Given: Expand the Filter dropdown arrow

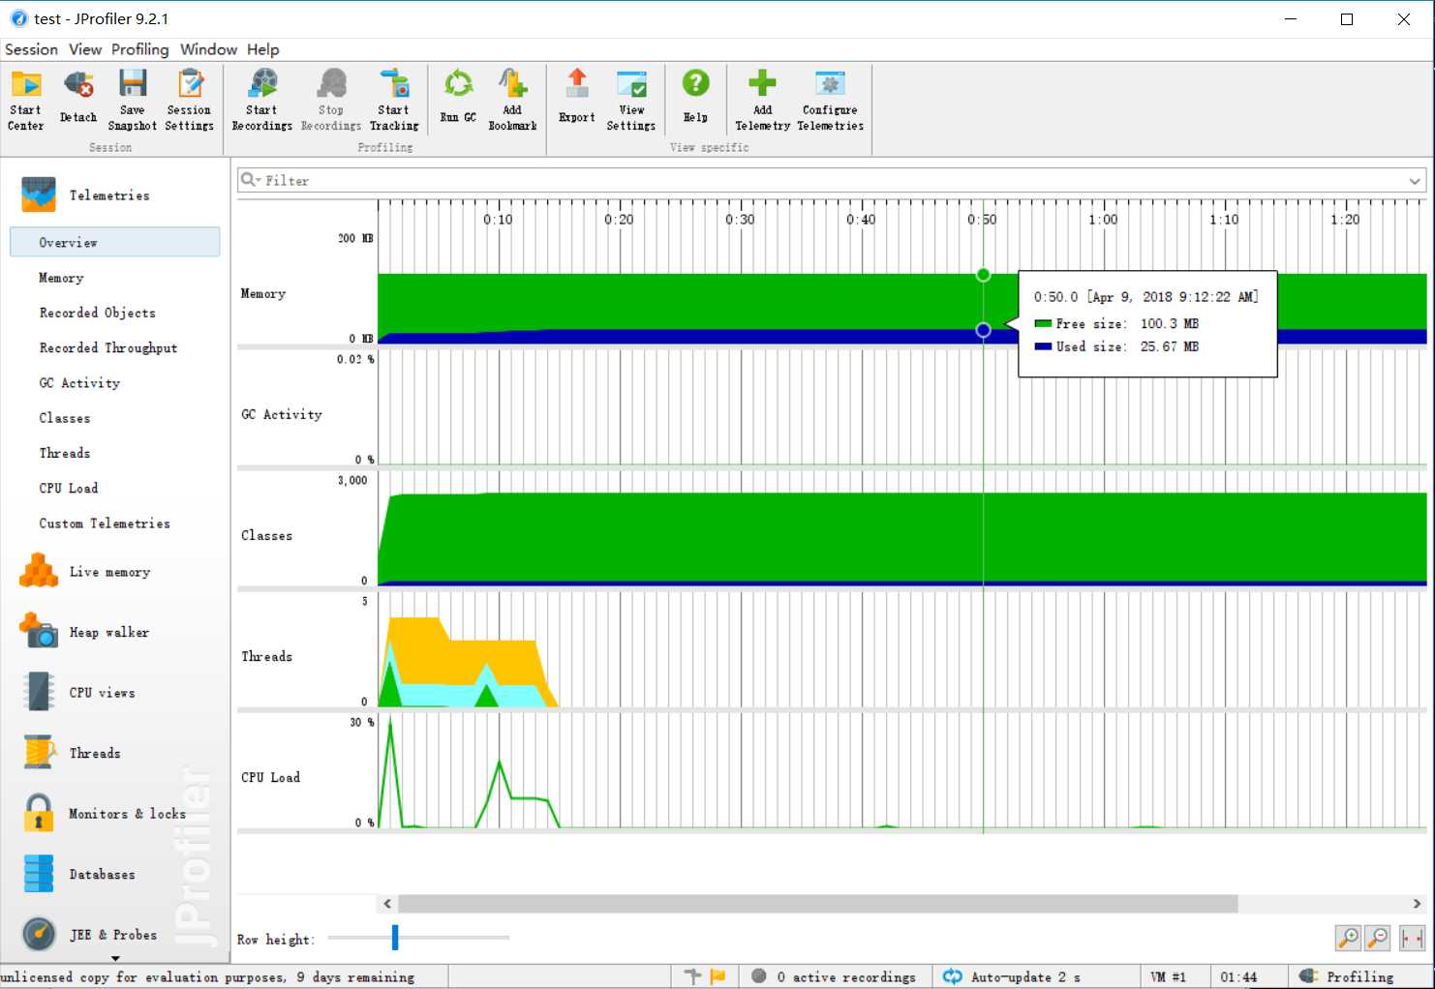Looking at the screenshot, I should pos(1415,181).
